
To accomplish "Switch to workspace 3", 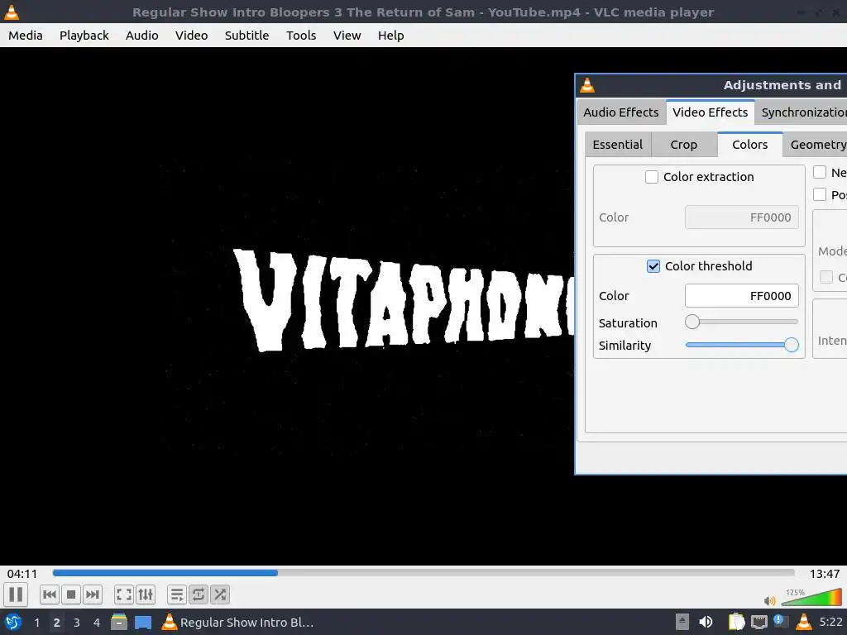I will (77, 623).
